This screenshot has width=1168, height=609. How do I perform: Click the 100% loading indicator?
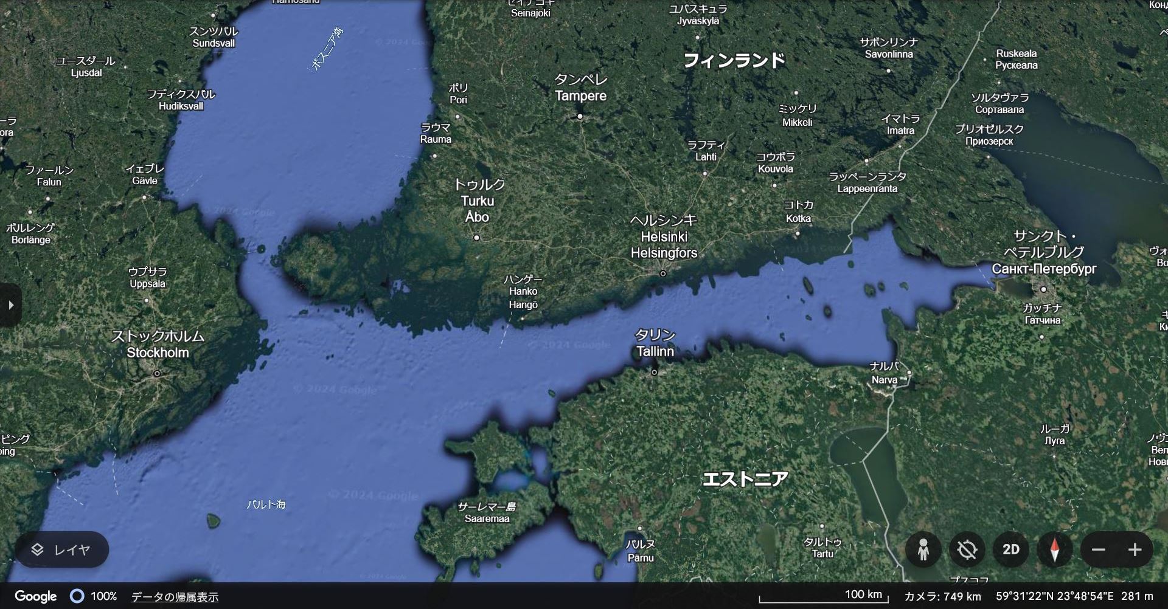pos(94,596)
